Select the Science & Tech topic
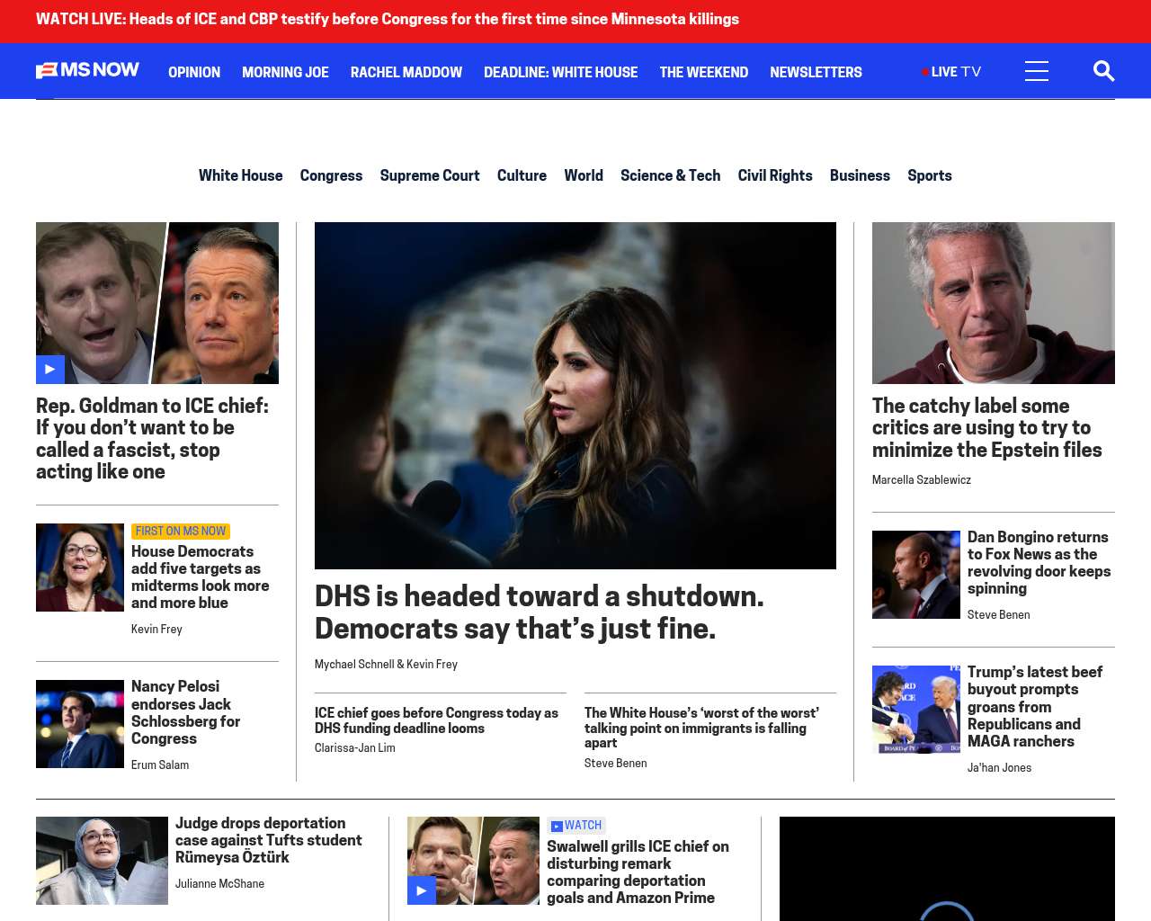This screenshot has width=1151, height=921. [670, 175]
